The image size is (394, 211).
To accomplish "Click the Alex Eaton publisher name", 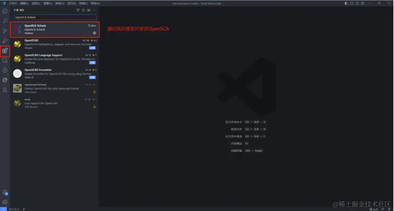I will [30, 92].
